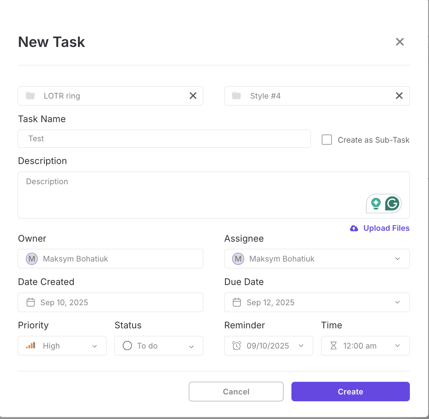
Task: Click the cloud upload icon
Action: tap(354, 228)
